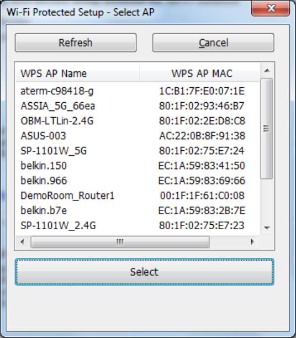Select the ASSIA_5G_66ea network entry
The height and width of the screenshot is (338, 296).
coord(138,106)
